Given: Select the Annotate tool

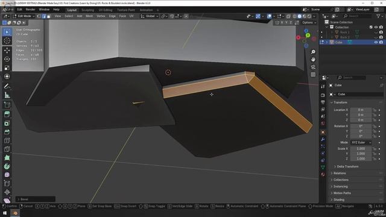Looking at the screenshot, I should (7, 86).
